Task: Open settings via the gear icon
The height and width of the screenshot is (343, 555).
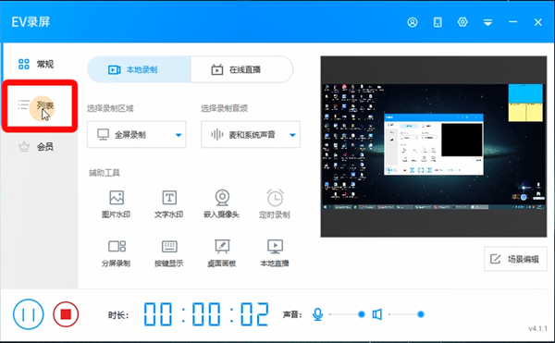Action: tap(462, 22)
